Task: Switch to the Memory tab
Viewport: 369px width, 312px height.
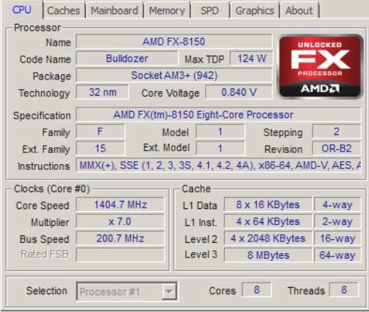Action: tap(167, 10)
